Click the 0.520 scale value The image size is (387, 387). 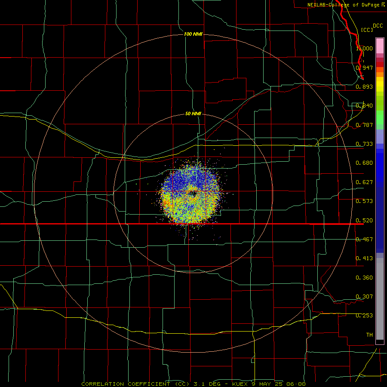[364, 220]
